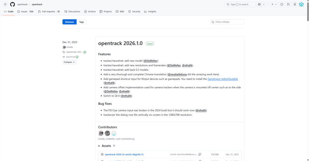The image size is (309, 161).
Task: Open the Copilot chat icon
Action: pyautogui.click(x=259, y=4)
